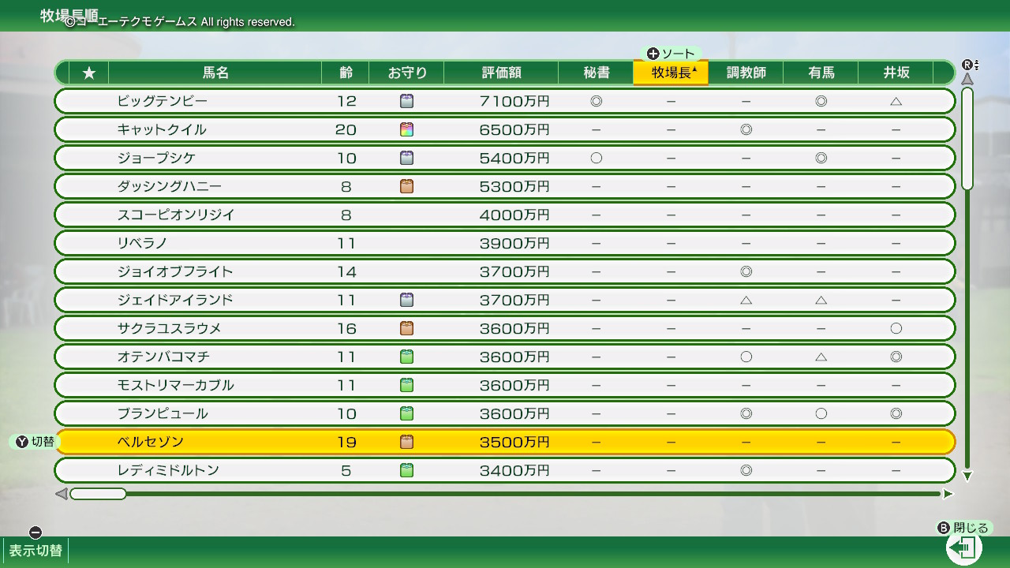Click the vertical scrollbar down arrow
The image size is (1010, 568).
click(967, 476)
